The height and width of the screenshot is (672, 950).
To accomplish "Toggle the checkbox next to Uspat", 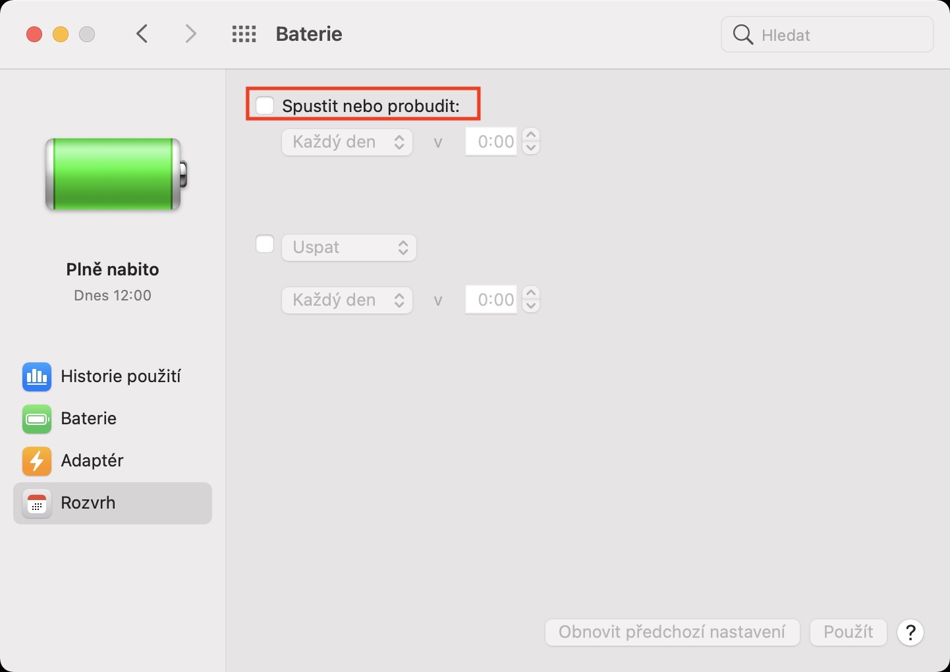I will (x=265, y=244).
